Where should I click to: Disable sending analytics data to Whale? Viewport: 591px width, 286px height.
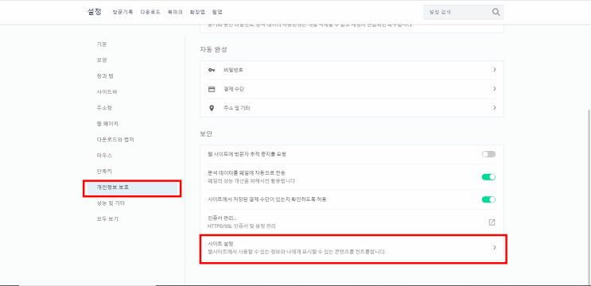[488, 177]
